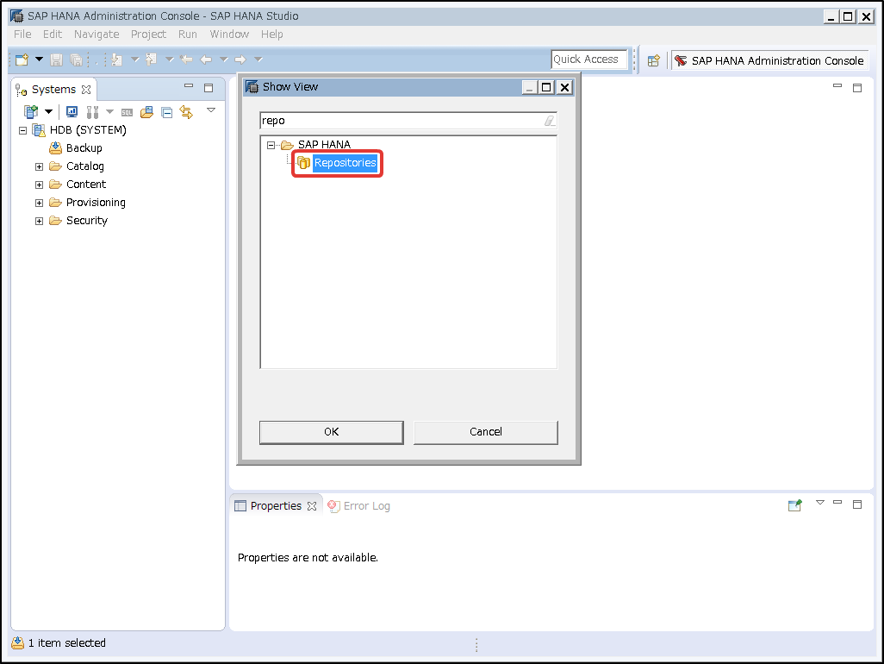Screen dimensions: 884x664
Task: Select the Systems view tab
Action: click(x=53, y=90)
